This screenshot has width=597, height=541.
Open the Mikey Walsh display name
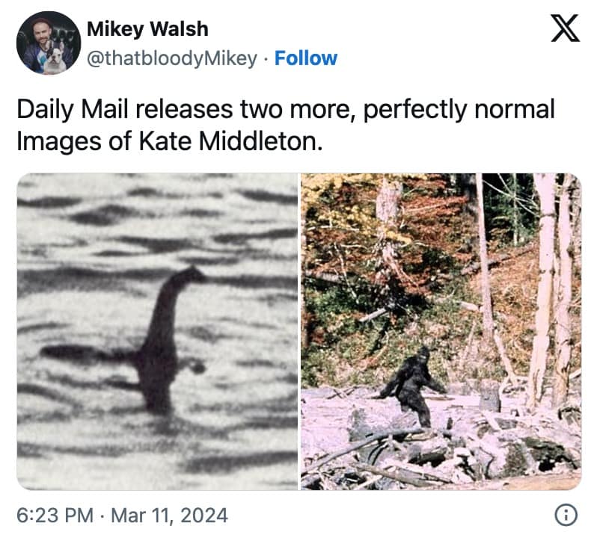point(147,30)
